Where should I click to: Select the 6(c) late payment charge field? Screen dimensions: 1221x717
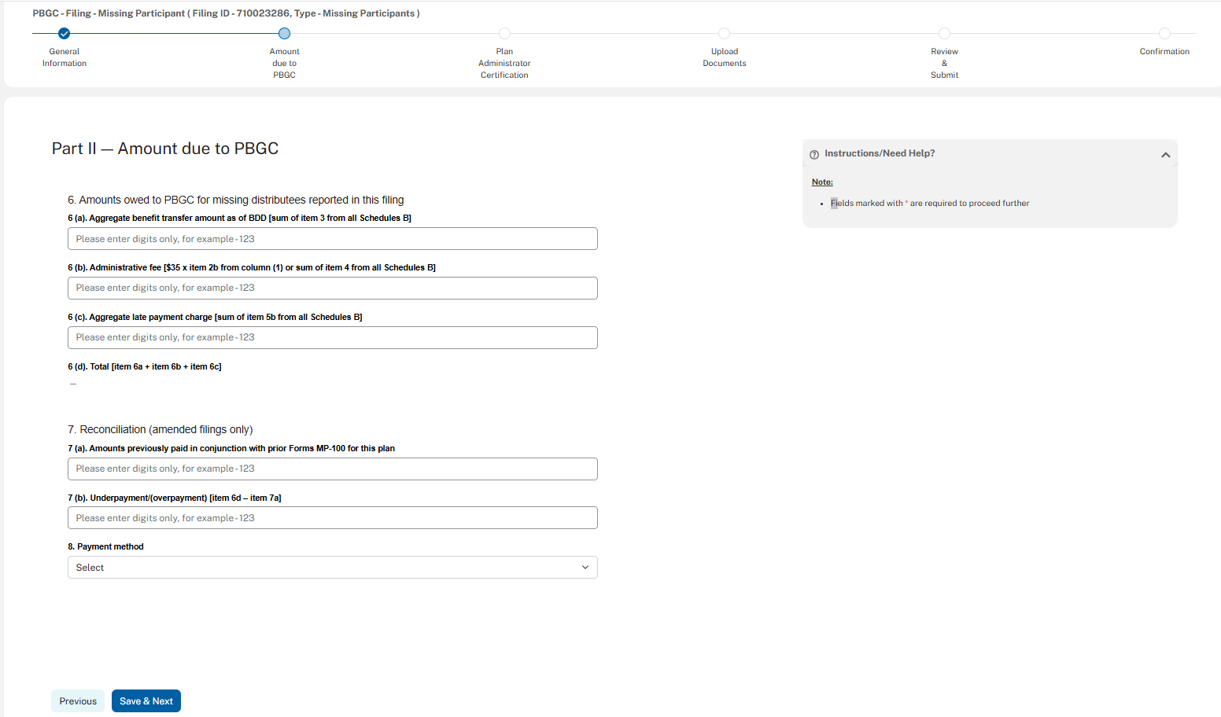(x=332, y=338)
